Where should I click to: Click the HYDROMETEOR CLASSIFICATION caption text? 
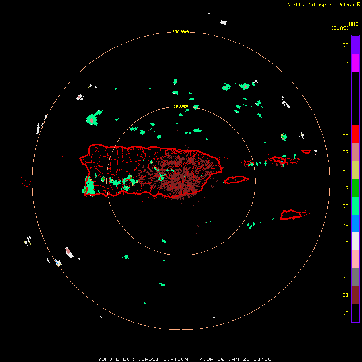(x=141, y=359)
